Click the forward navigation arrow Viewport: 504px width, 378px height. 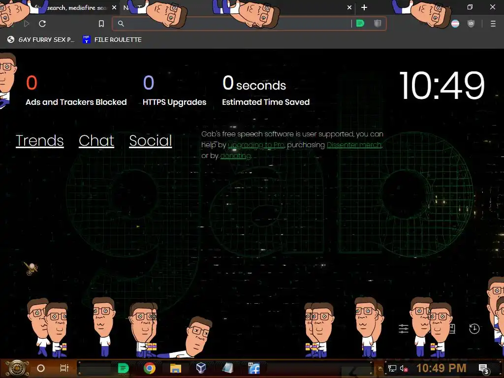[27, 24]
